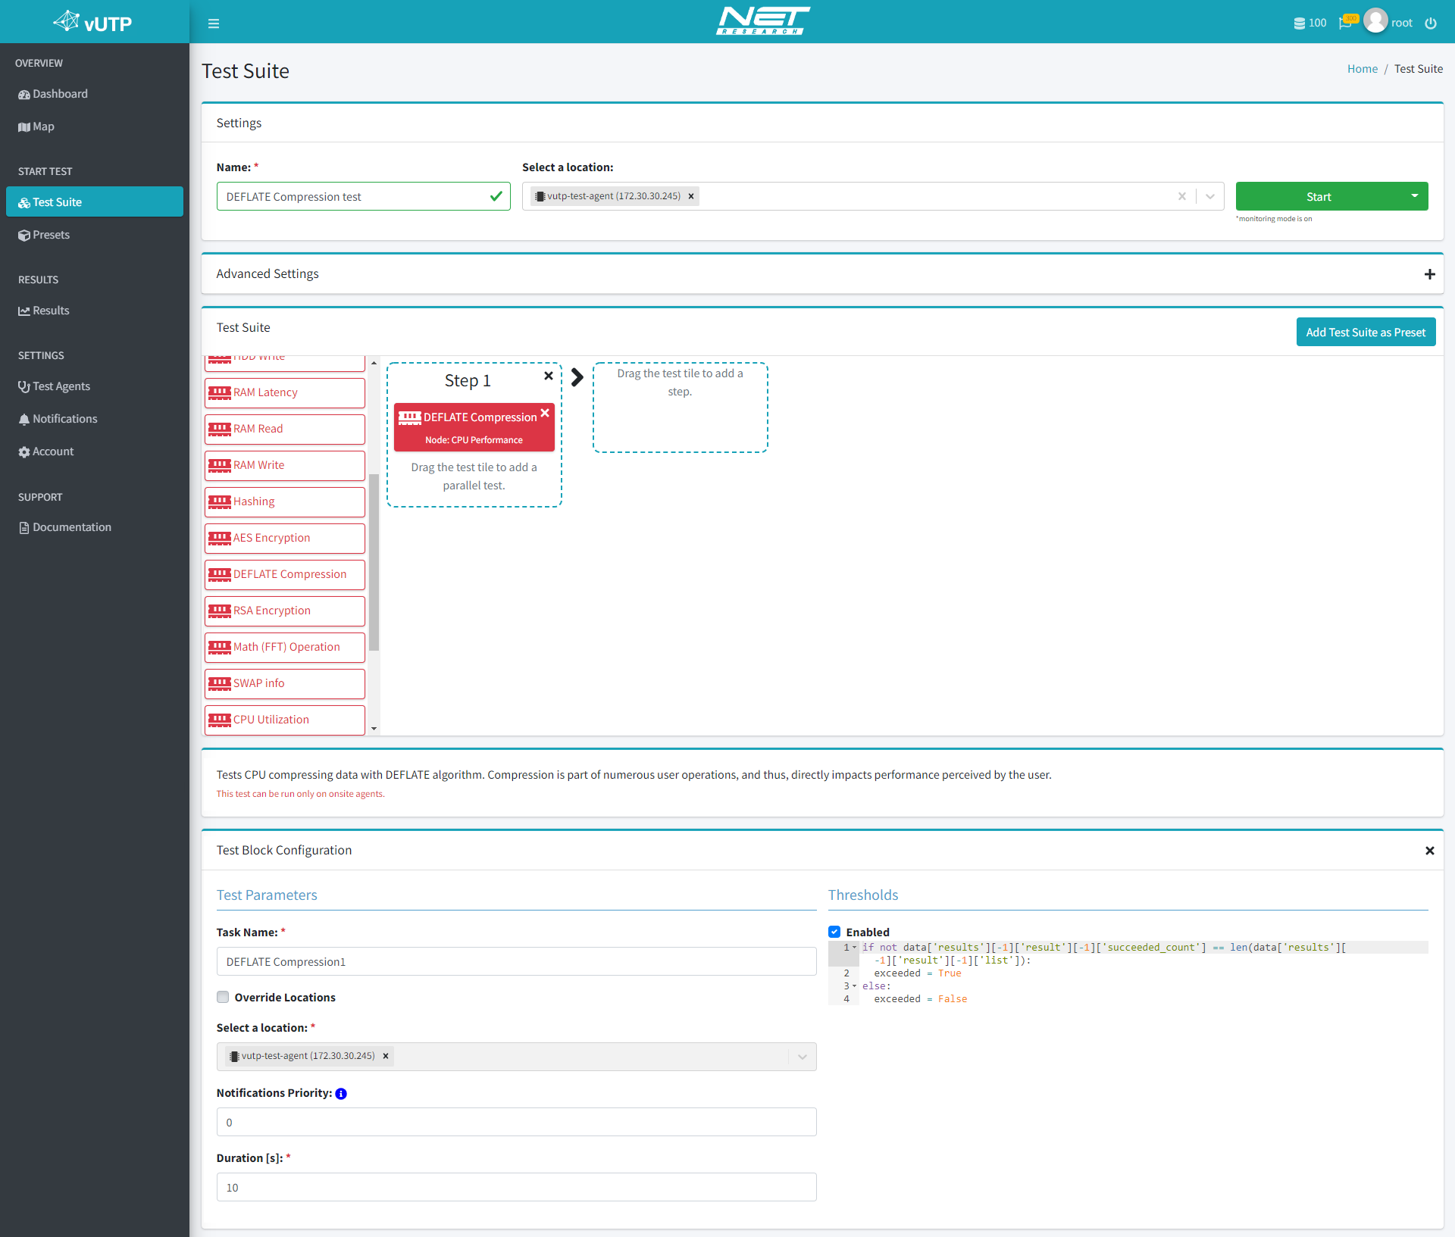Click the RAM Write tile icon
1455x1237 pixels.
pyautogui.click(x=220, y=465)
